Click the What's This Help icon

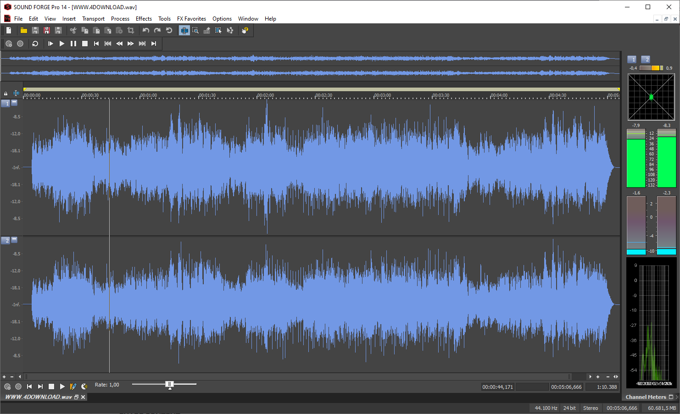245,30
